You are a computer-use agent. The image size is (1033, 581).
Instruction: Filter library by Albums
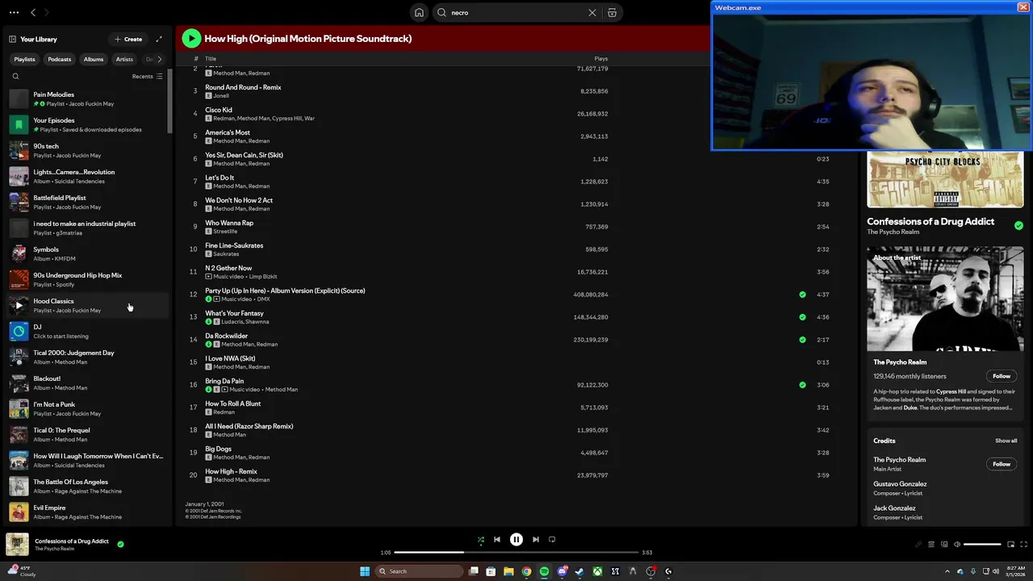[94, 59]
